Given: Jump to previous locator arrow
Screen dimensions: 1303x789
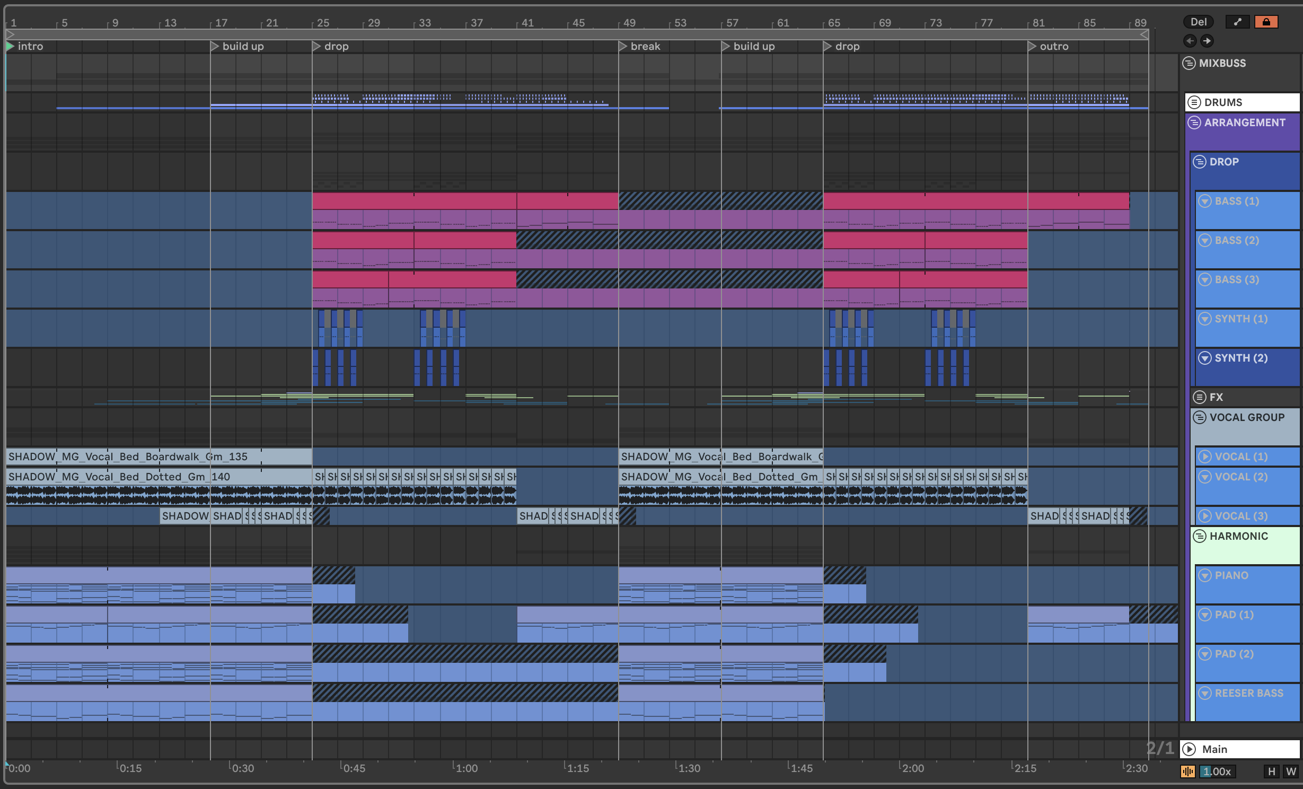Looking at the screenshot, I should pyautogui.click(x=1190, y=41).
